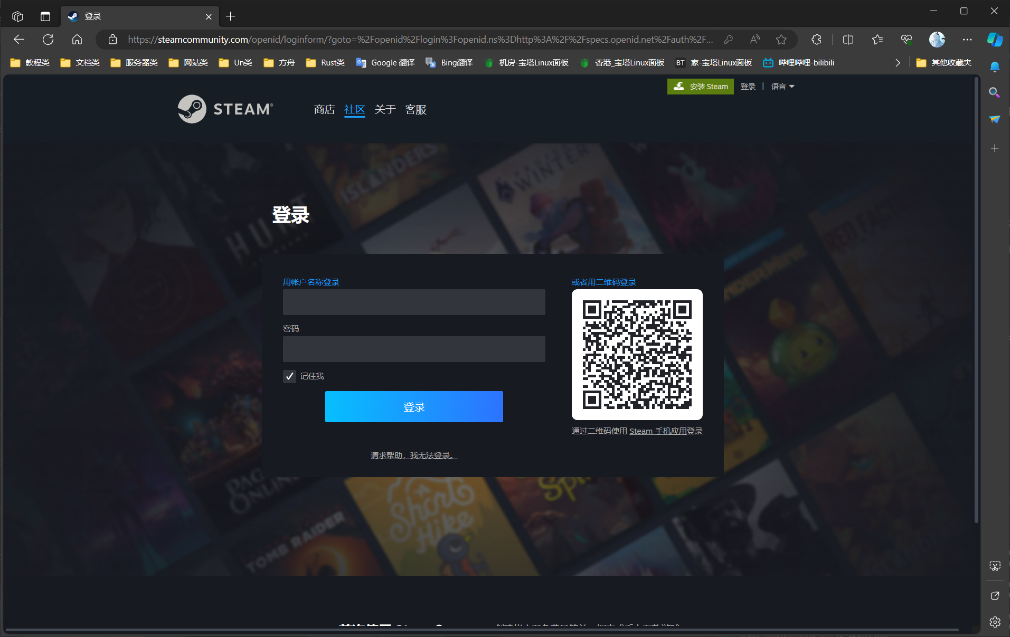Open the browser extensions menu
This screenshot has height=637, width=1010.
point(816,40)
